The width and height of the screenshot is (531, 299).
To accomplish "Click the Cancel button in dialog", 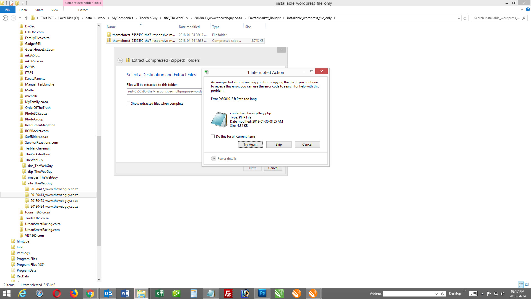I will [x=307, y=144].
